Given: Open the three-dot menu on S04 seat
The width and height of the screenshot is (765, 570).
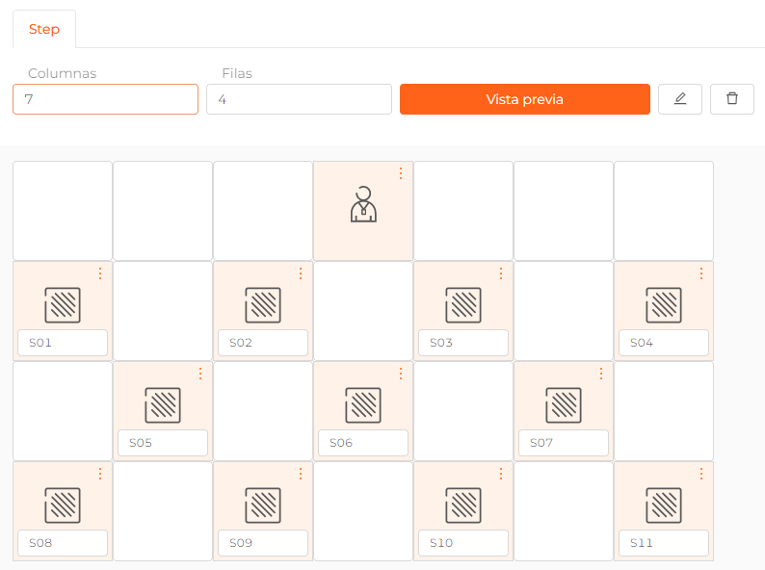Looking at the screenshot, I should (701, 273).
